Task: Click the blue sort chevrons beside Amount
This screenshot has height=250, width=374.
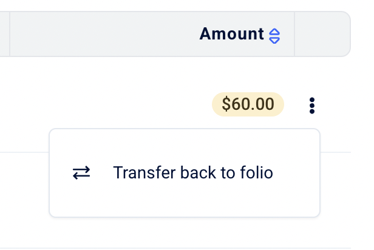Action: [x=274, y=35]
